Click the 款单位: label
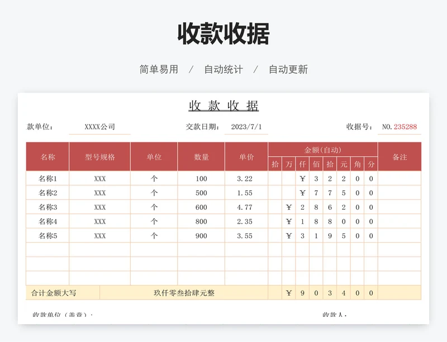The image size is (447, 342). point(40,127)
